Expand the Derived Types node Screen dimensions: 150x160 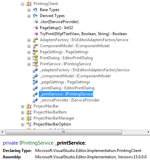[x=29, y=16]
